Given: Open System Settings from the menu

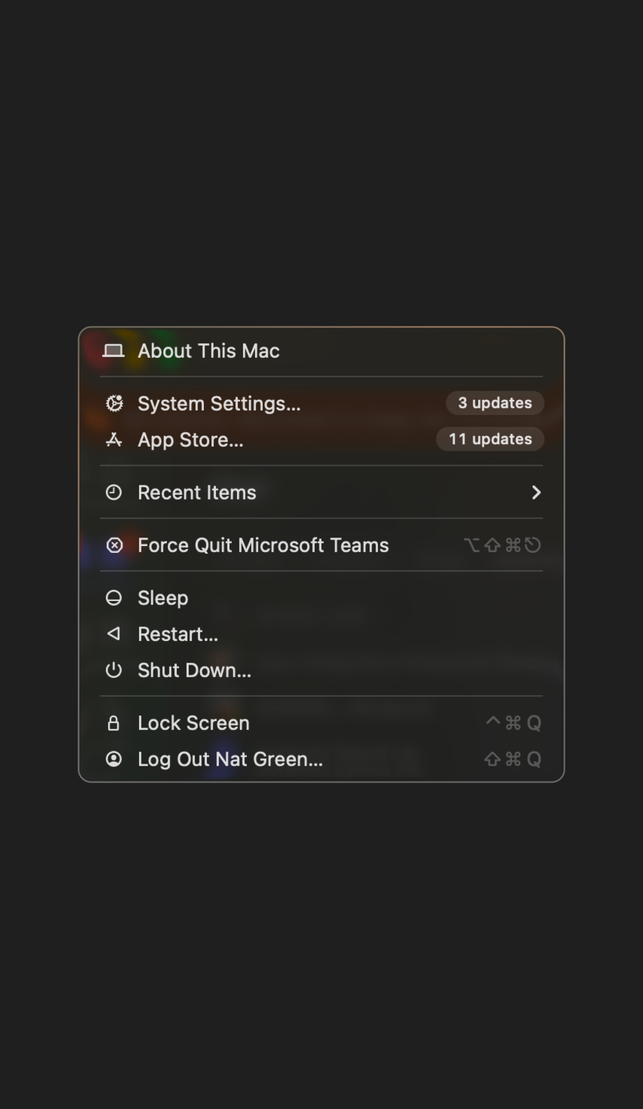Looking at the screenshot, I should pyautogui.click(x=219, y=403).
